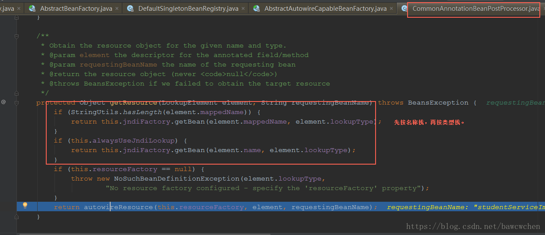The height and width of the screenshot is (235, 545).
Task: Click fold marker at getResource closing brace
Action: click(17, 216)
